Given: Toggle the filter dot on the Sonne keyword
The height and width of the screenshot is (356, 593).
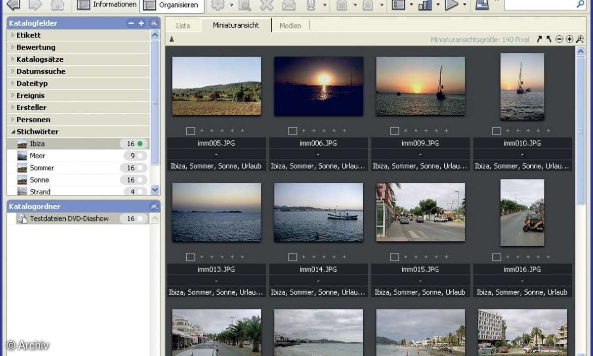Looking at the screenshot, I should (x=140, y=180).
